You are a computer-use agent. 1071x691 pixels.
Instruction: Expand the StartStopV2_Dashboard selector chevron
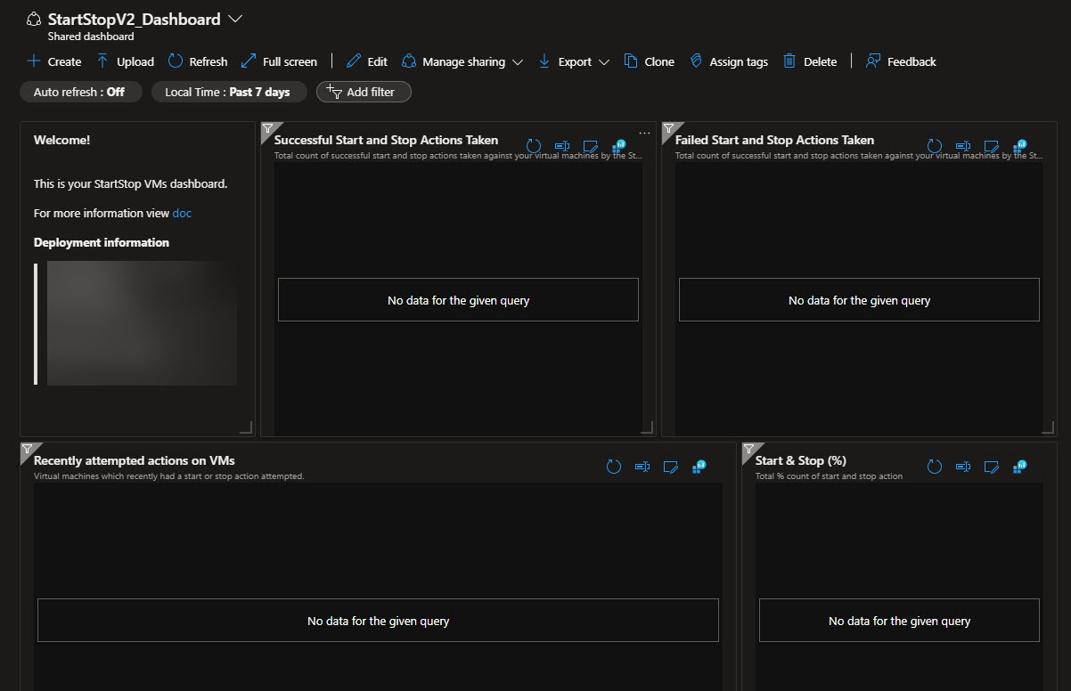click(234, 18)
